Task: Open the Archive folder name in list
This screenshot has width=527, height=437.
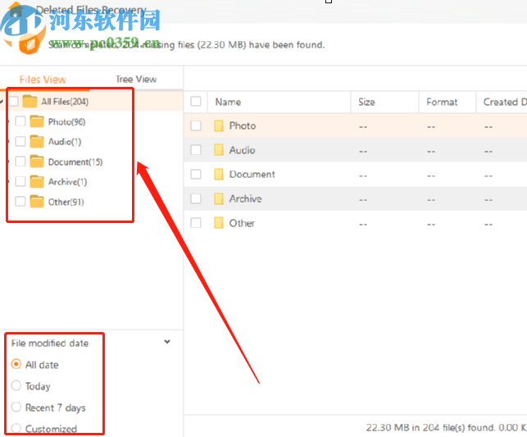Action: (245, 198)
